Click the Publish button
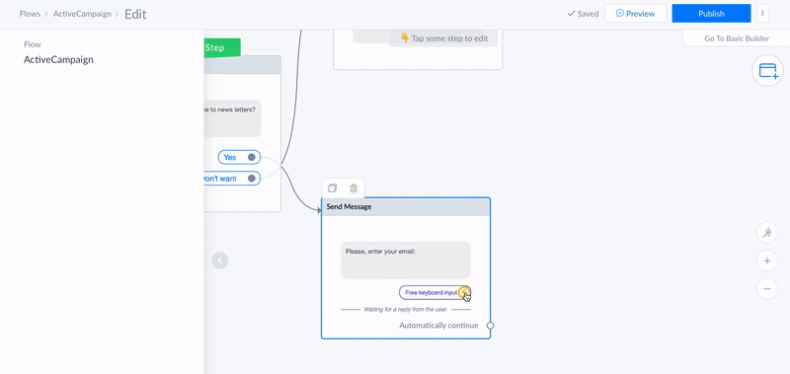This screenshot has width=790, height=374. 711,14
